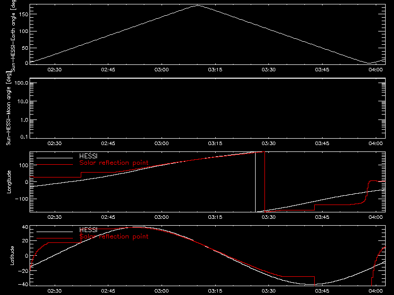Click 04:00 time label under Longitude plot
The image size is (394, 295).
coord(376,217)
